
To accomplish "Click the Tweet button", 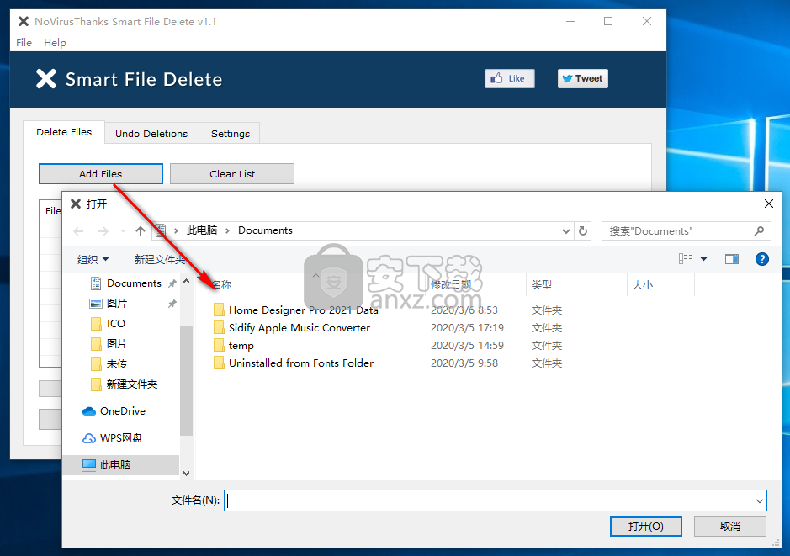I will [582, 78].
